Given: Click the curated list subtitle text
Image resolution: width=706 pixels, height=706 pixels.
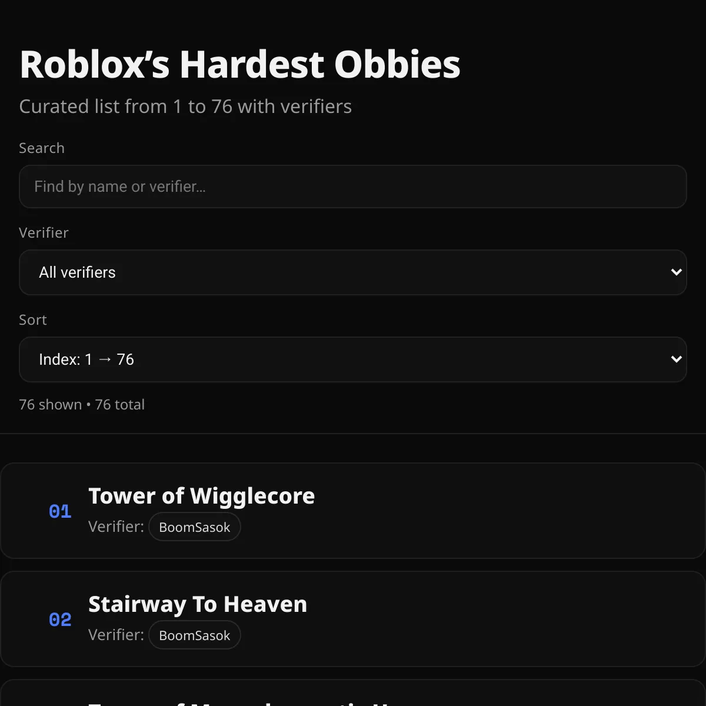Looking at the screenshot, I should pyautogui.click(x=185, y=106).
